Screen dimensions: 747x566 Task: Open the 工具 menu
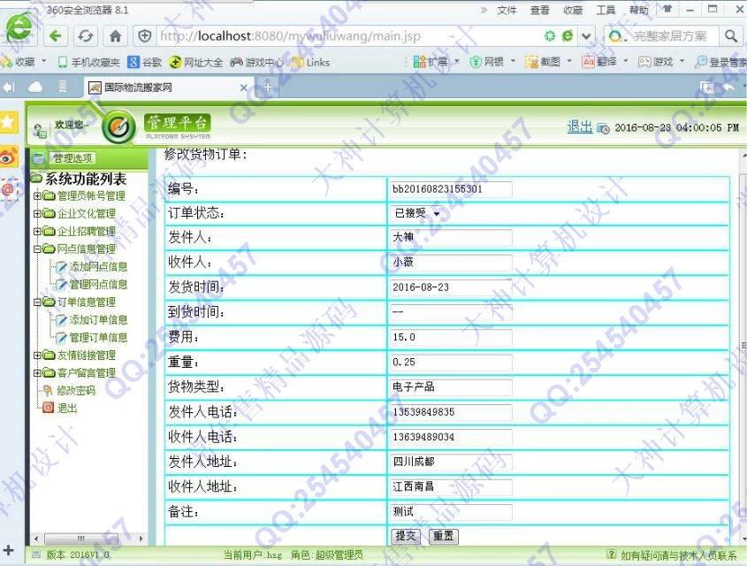(606, 10)
